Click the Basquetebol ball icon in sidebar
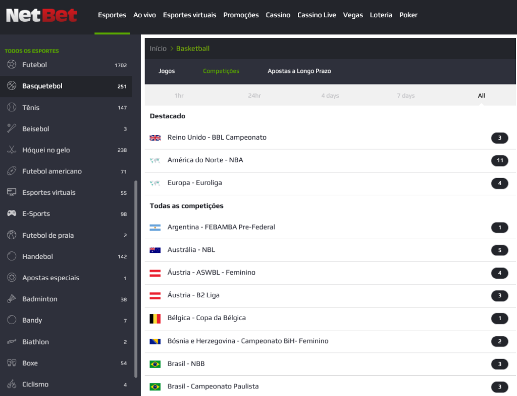Viewport: 517px width, 396px height. 12,86
